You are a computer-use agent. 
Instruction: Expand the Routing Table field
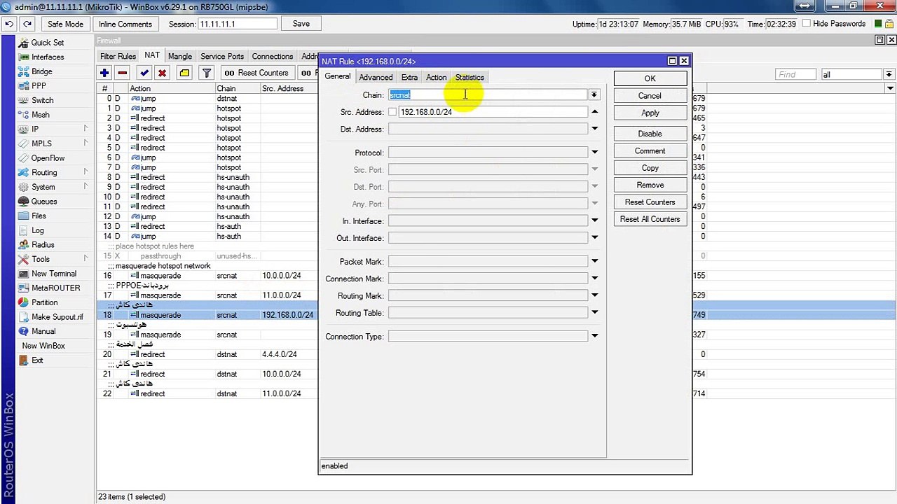(x=594, y=313)
